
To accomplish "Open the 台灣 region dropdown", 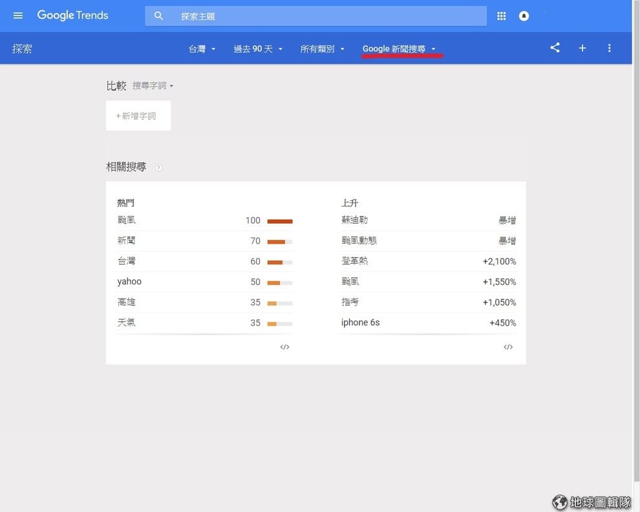I will click(x=202, y=49).
